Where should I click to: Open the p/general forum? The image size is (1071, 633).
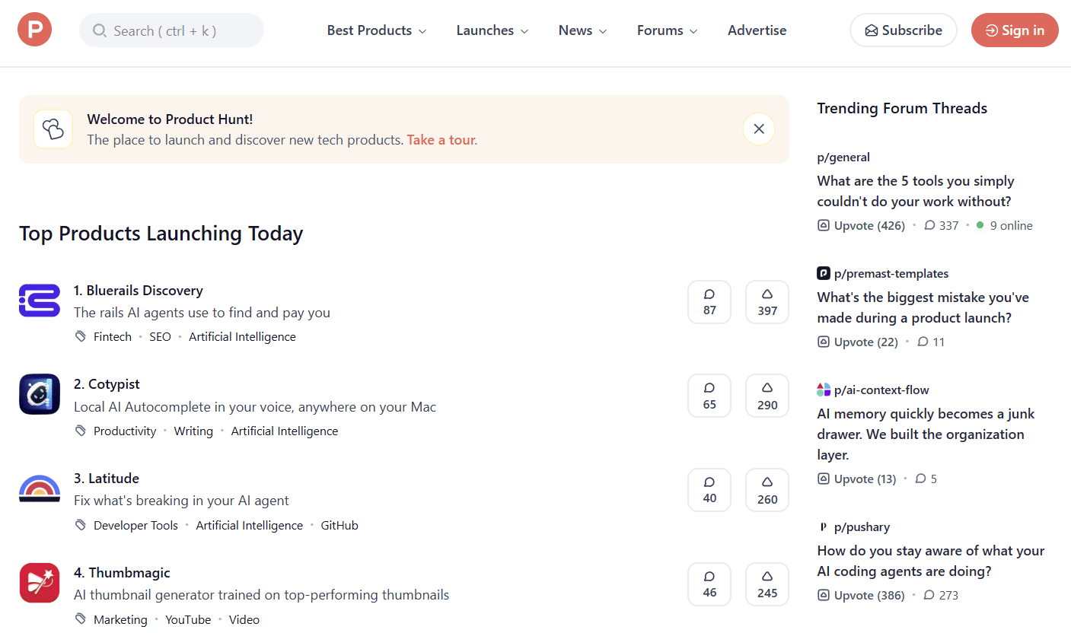coord(843,157)
